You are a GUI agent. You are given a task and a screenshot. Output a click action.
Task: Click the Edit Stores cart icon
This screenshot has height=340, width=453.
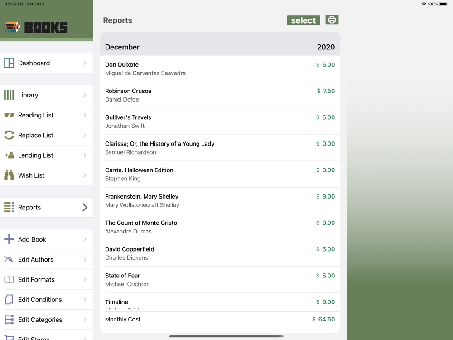coord(9,338)
